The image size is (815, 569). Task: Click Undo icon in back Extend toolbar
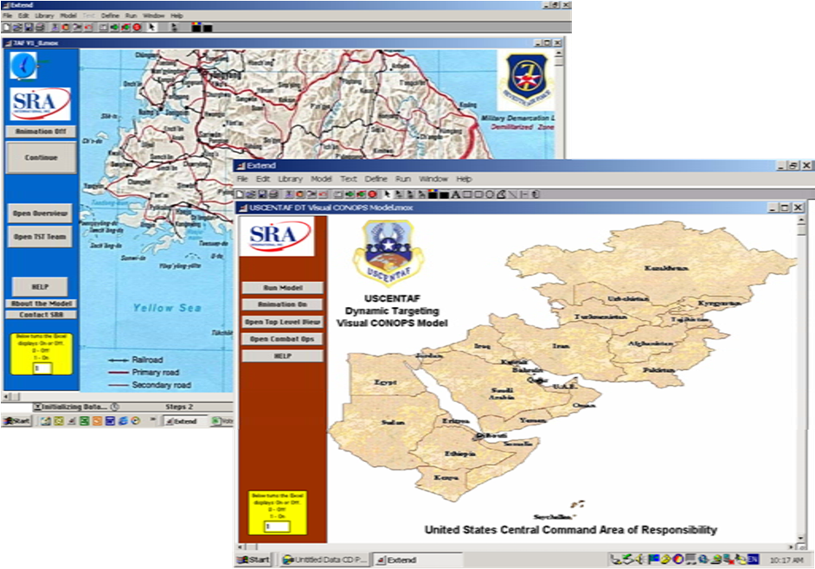coord(88,28)
